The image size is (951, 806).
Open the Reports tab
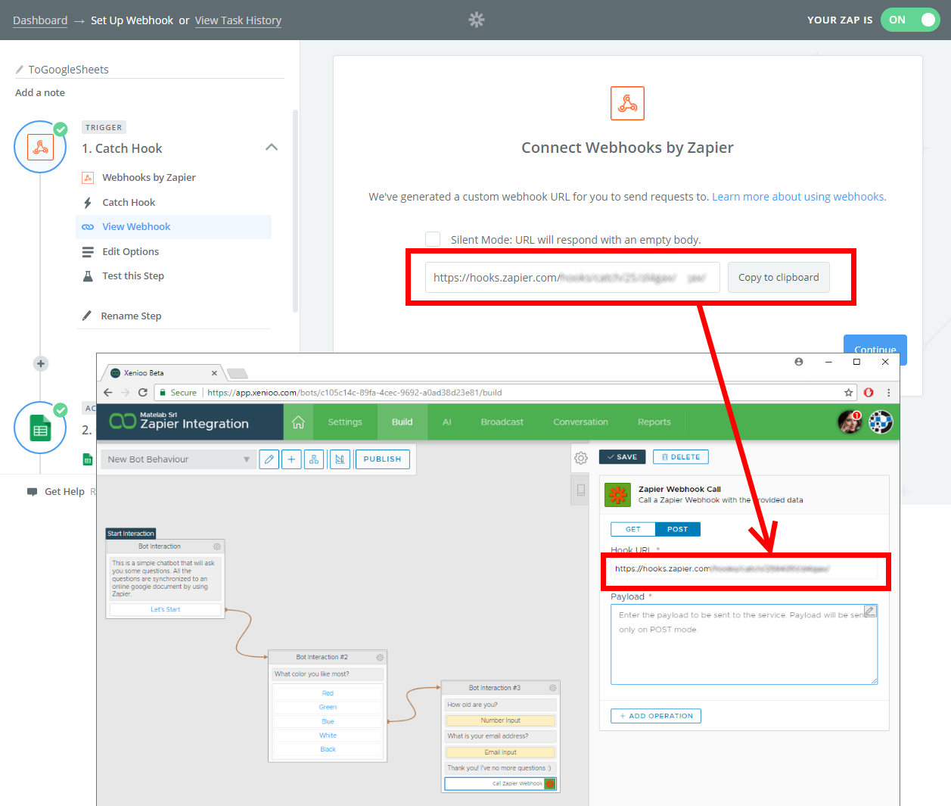(654, 422)
